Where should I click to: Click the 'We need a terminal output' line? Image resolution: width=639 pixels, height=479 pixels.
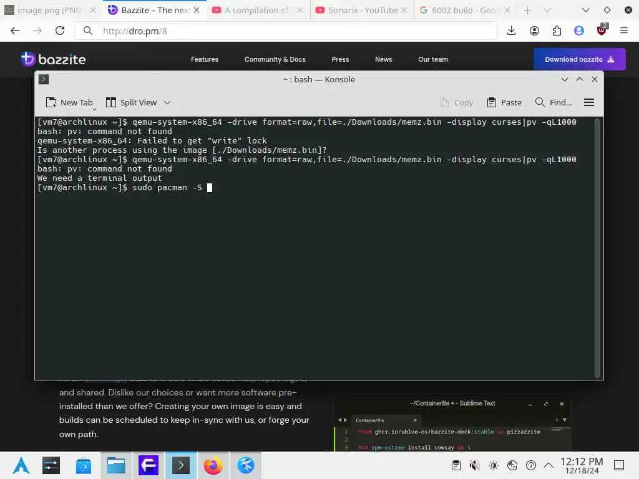click(99, 178)
